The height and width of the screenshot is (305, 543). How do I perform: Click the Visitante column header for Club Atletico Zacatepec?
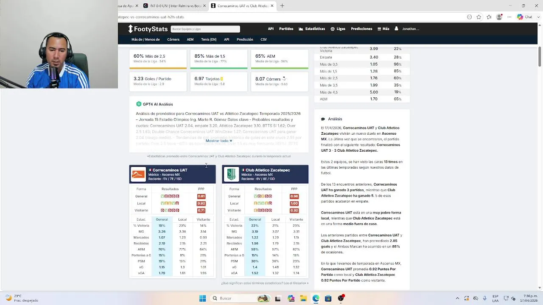click(x=296, y=219)
